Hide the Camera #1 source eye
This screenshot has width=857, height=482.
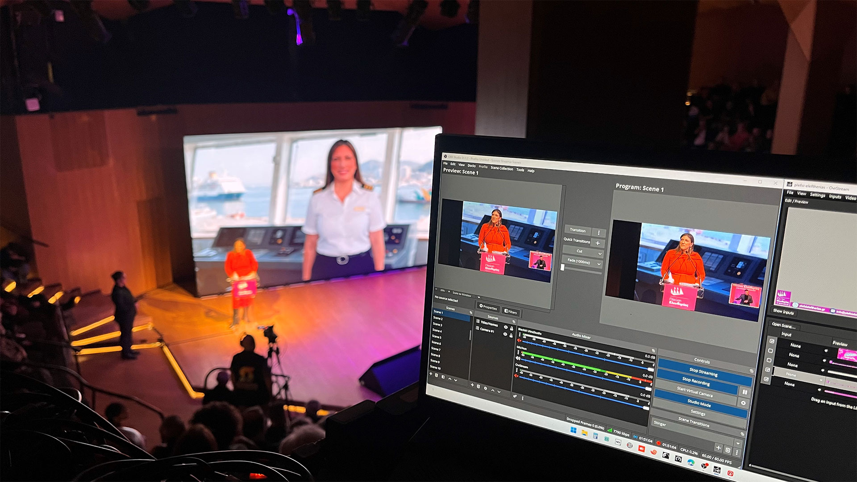coord(505,334)
